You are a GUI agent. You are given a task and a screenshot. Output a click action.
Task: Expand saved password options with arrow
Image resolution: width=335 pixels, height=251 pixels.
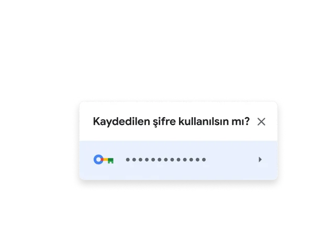[260, 159]
